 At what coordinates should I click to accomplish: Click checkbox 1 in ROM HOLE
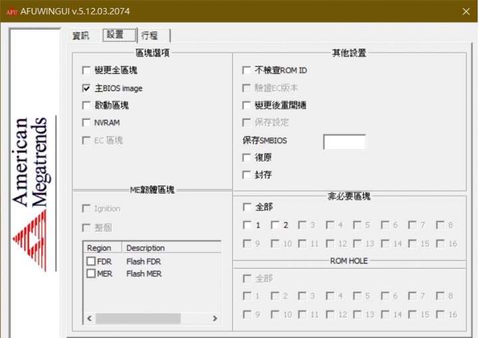point(247,296)
